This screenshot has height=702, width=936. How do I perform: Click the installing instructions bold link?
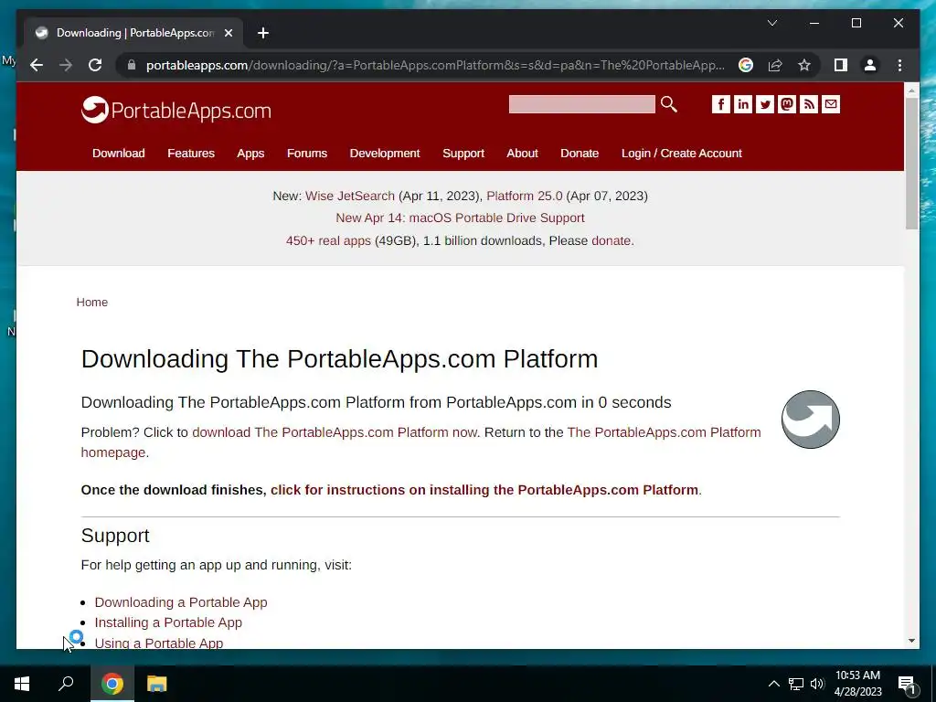click(484, 490)
